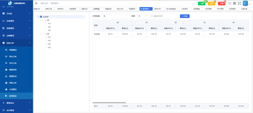253x113 pixels.
Task: Click the user avatar icon
Action: tap(245, 4)
